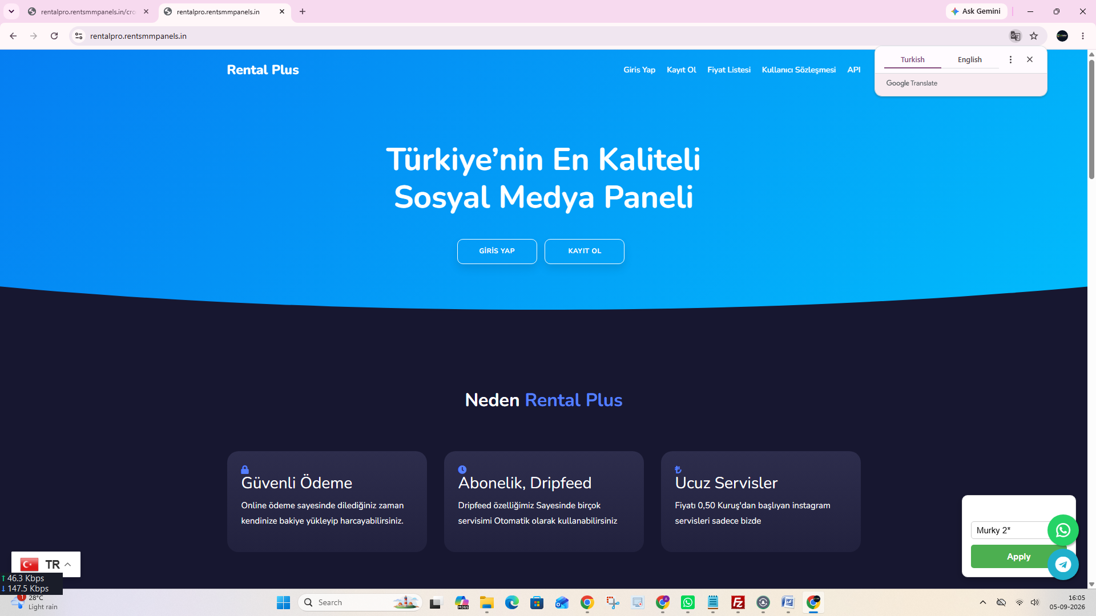Image resolution: width=1096 pixels, height=616 pixels.
Task: Open Notepad from the taskbar
Action: (x=713, y=602)
